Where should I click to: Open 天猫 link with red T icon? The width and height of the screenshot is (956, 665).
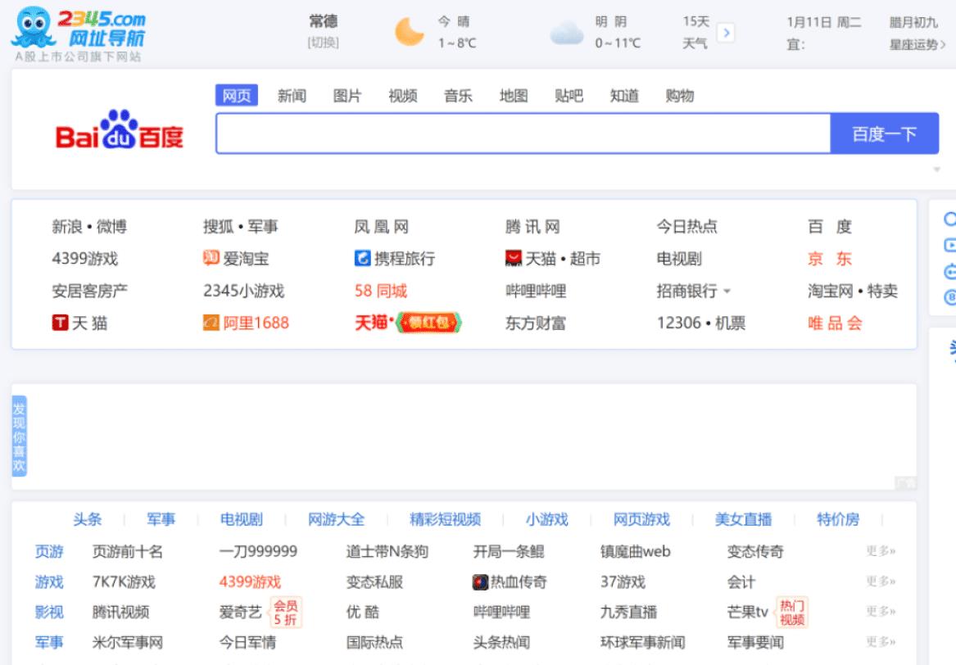(x=79, y=323)
